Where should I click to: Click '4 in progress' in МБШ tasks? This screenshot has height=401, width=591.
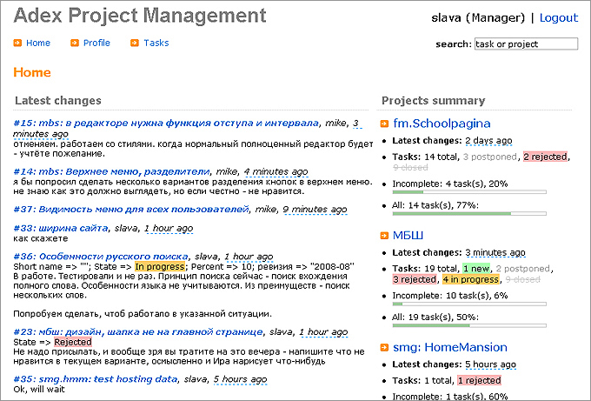(471, 279)
